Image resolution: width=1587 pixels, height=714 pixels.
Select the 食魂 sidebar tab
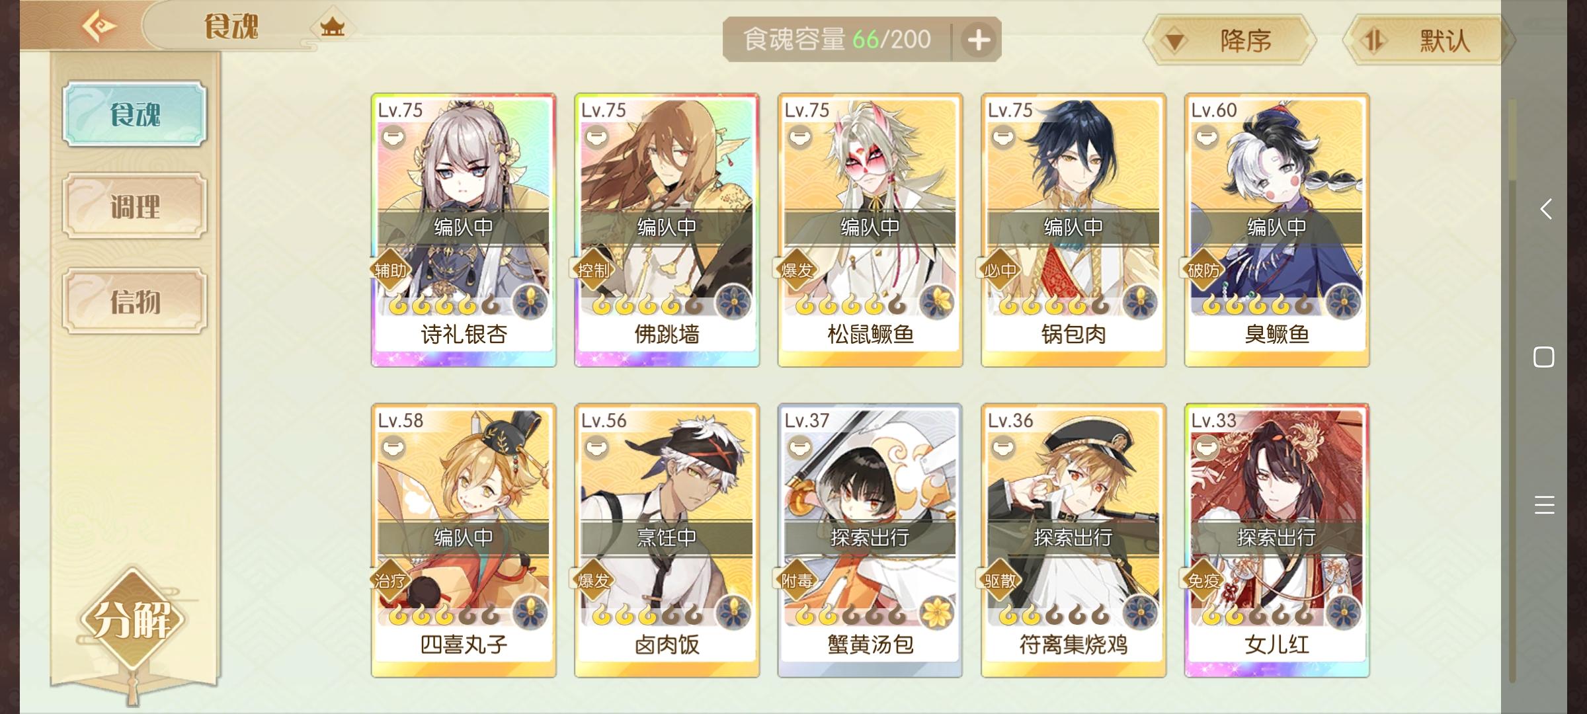(135, 114)
